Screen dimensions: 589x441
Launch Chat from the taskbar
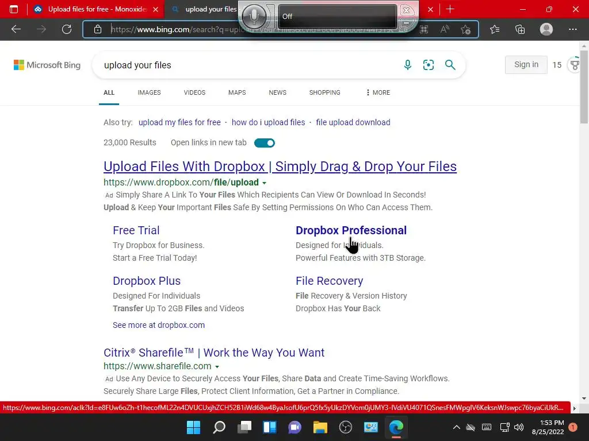coord(295,427)
